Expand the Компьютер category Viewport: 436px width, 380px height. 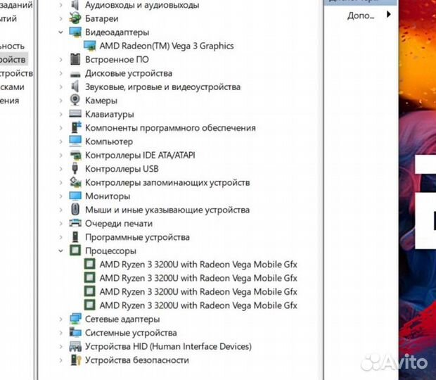click(60, 141)
